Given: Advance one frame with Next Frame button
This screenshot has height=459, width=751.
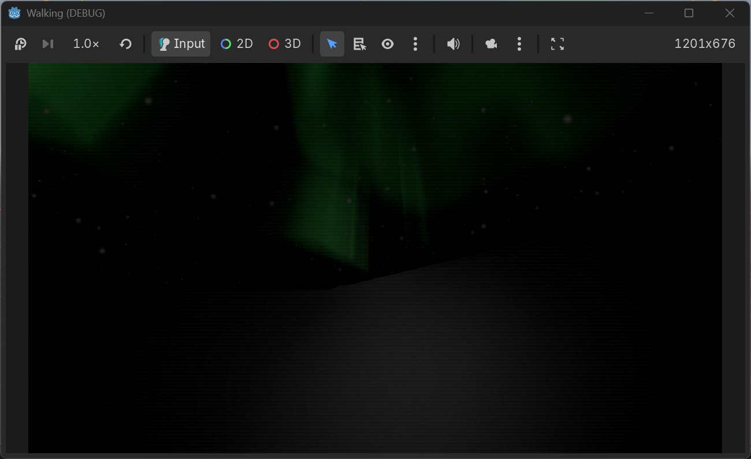Looking at the screenshot, I should click(x=48, y=44).
